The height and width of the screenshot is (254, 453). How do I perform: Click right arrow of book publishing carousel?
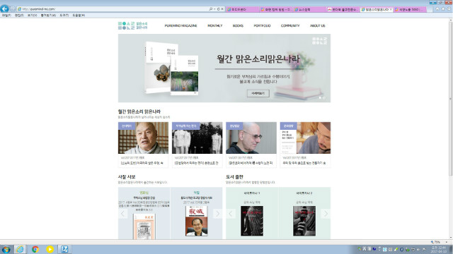[326, 213]
